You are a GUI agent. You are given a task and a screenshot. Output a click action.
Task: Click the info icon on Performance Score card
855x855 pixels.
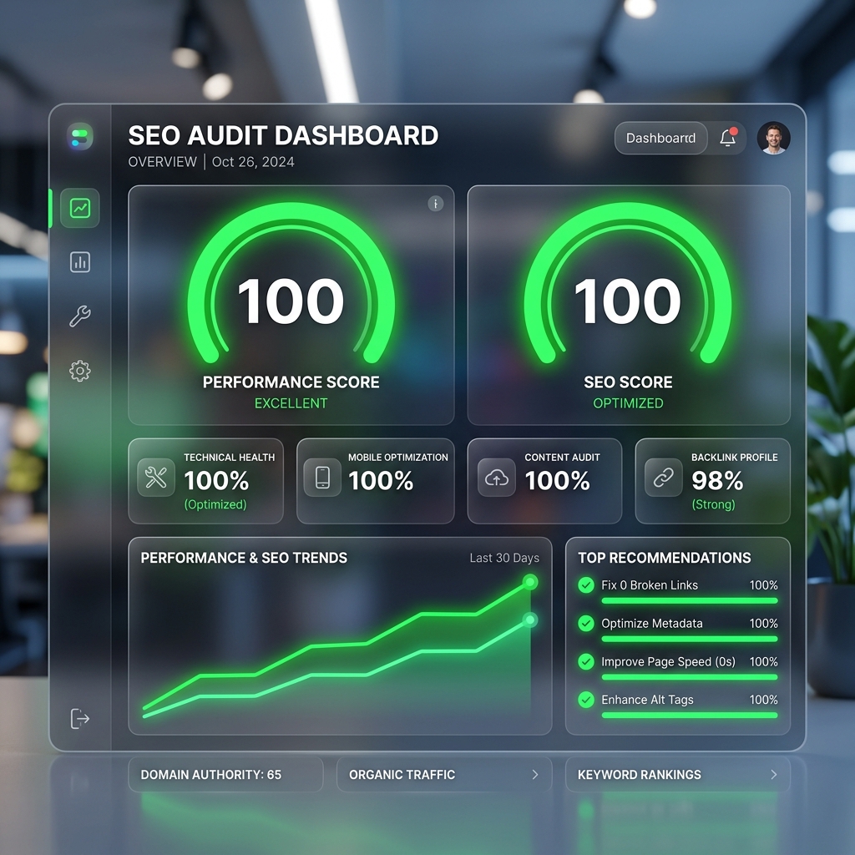(435, 204)
